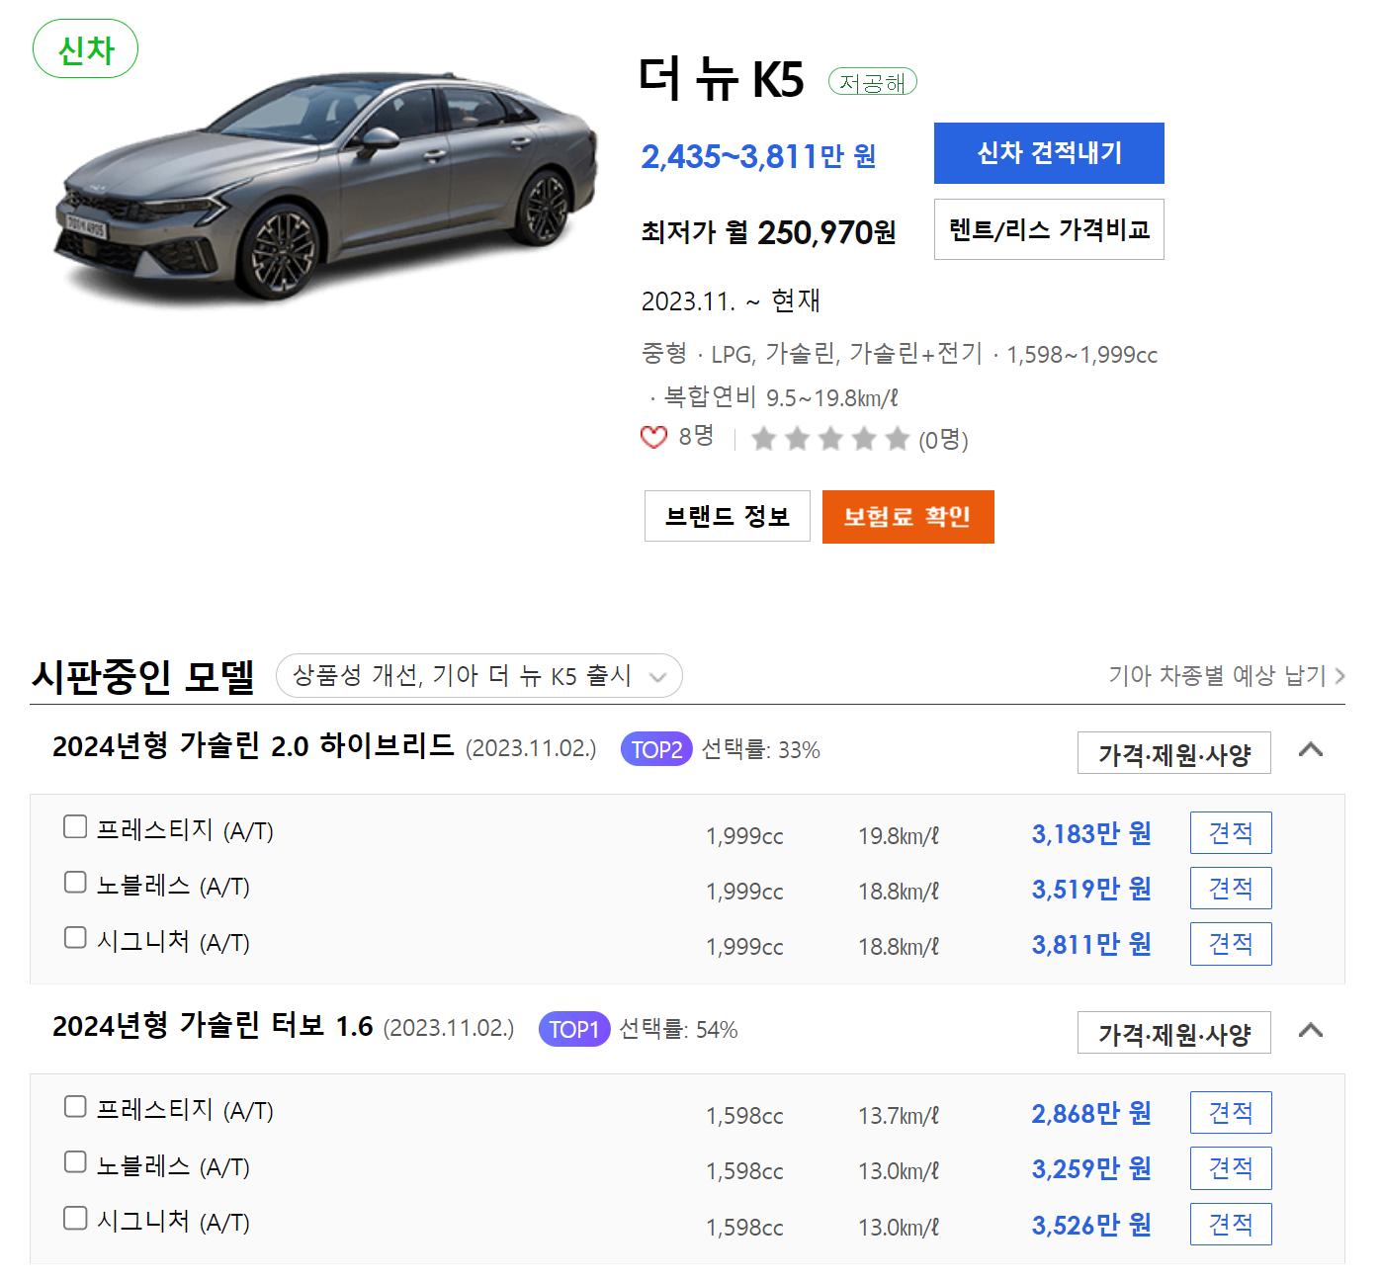Viewport: 1381px width, 1281px height.
Task: Click 신차 견적내기 button
Action: point(1049,153)
